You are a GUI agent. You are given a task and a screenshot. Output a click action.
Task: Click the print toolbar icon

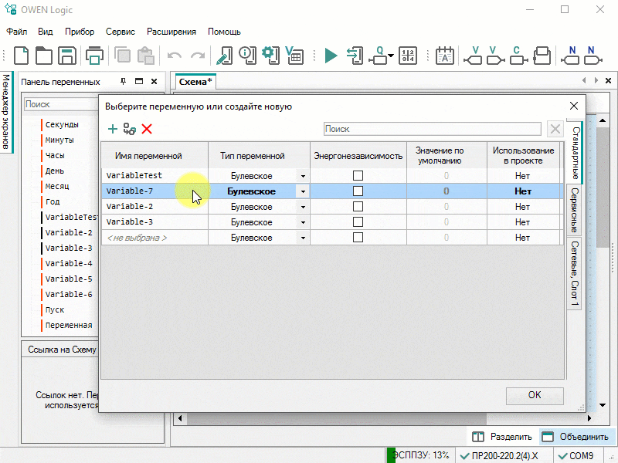click(94, 56)
